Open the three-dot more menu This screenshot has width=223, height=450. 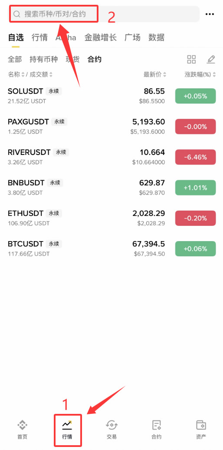210,14
